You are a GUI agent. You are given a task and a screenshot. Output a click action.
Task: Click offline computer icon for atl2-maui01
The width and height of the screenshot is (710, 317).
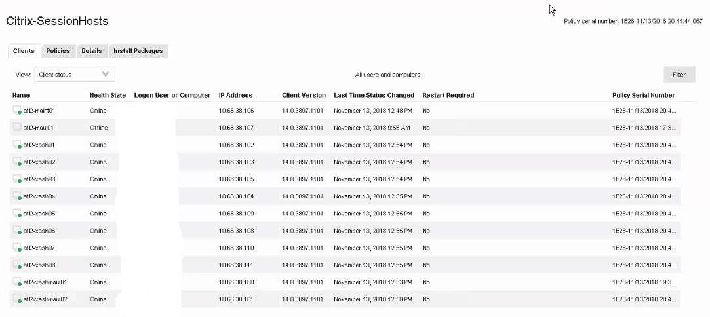coord(17,128)
